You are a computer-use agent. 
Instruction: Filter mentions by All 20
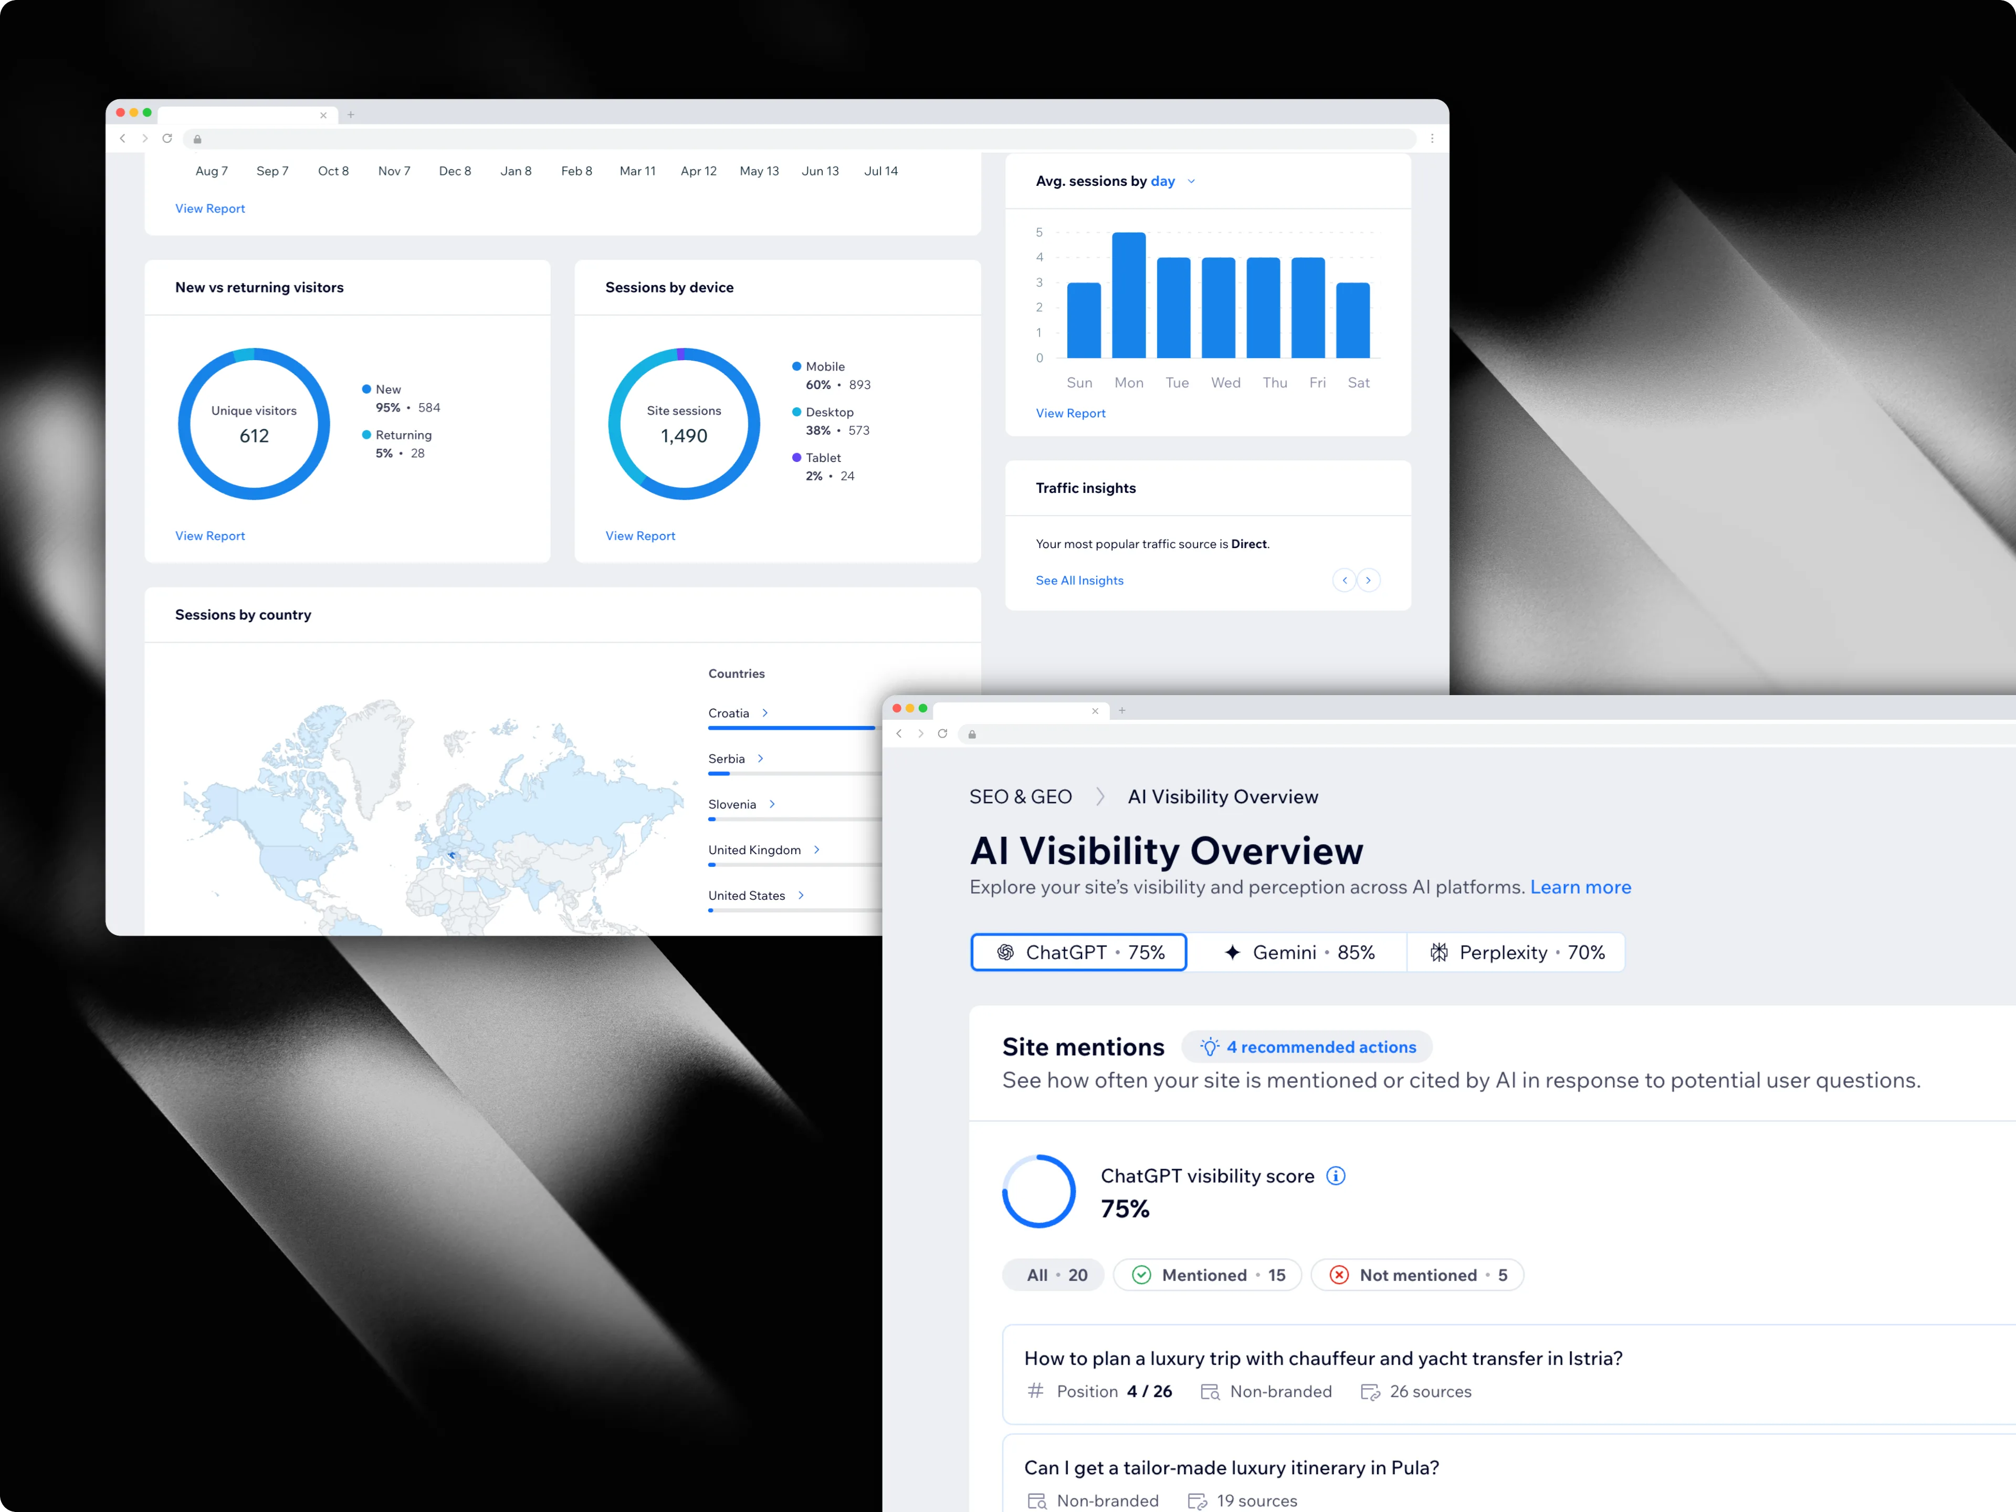(1054, 1275)
